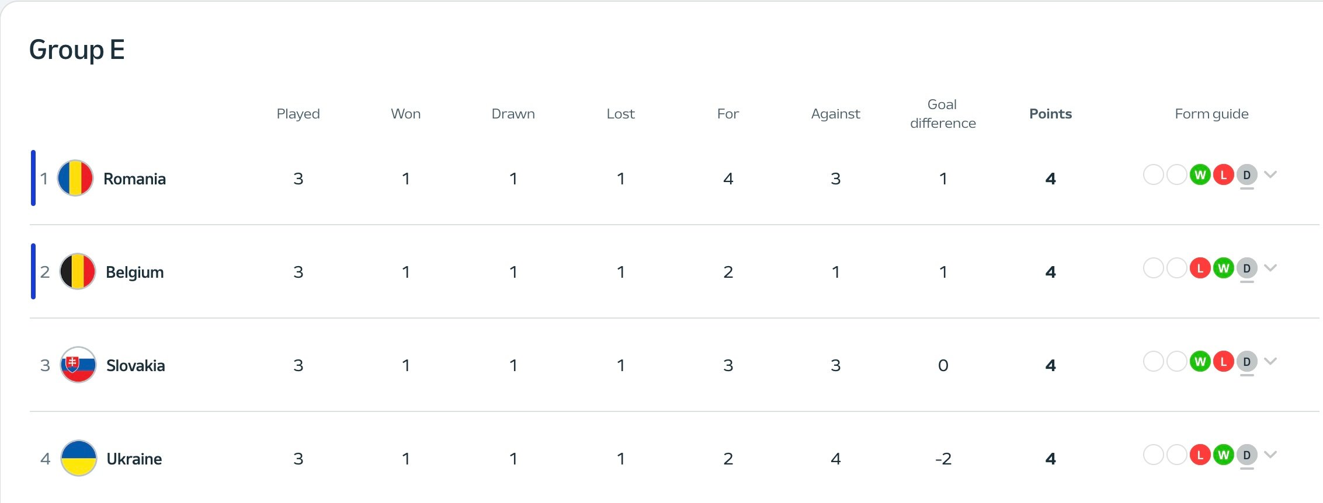Expand Belgium's form guide chevron
Screen dimensions: 1323x503
pos(1270,268)
